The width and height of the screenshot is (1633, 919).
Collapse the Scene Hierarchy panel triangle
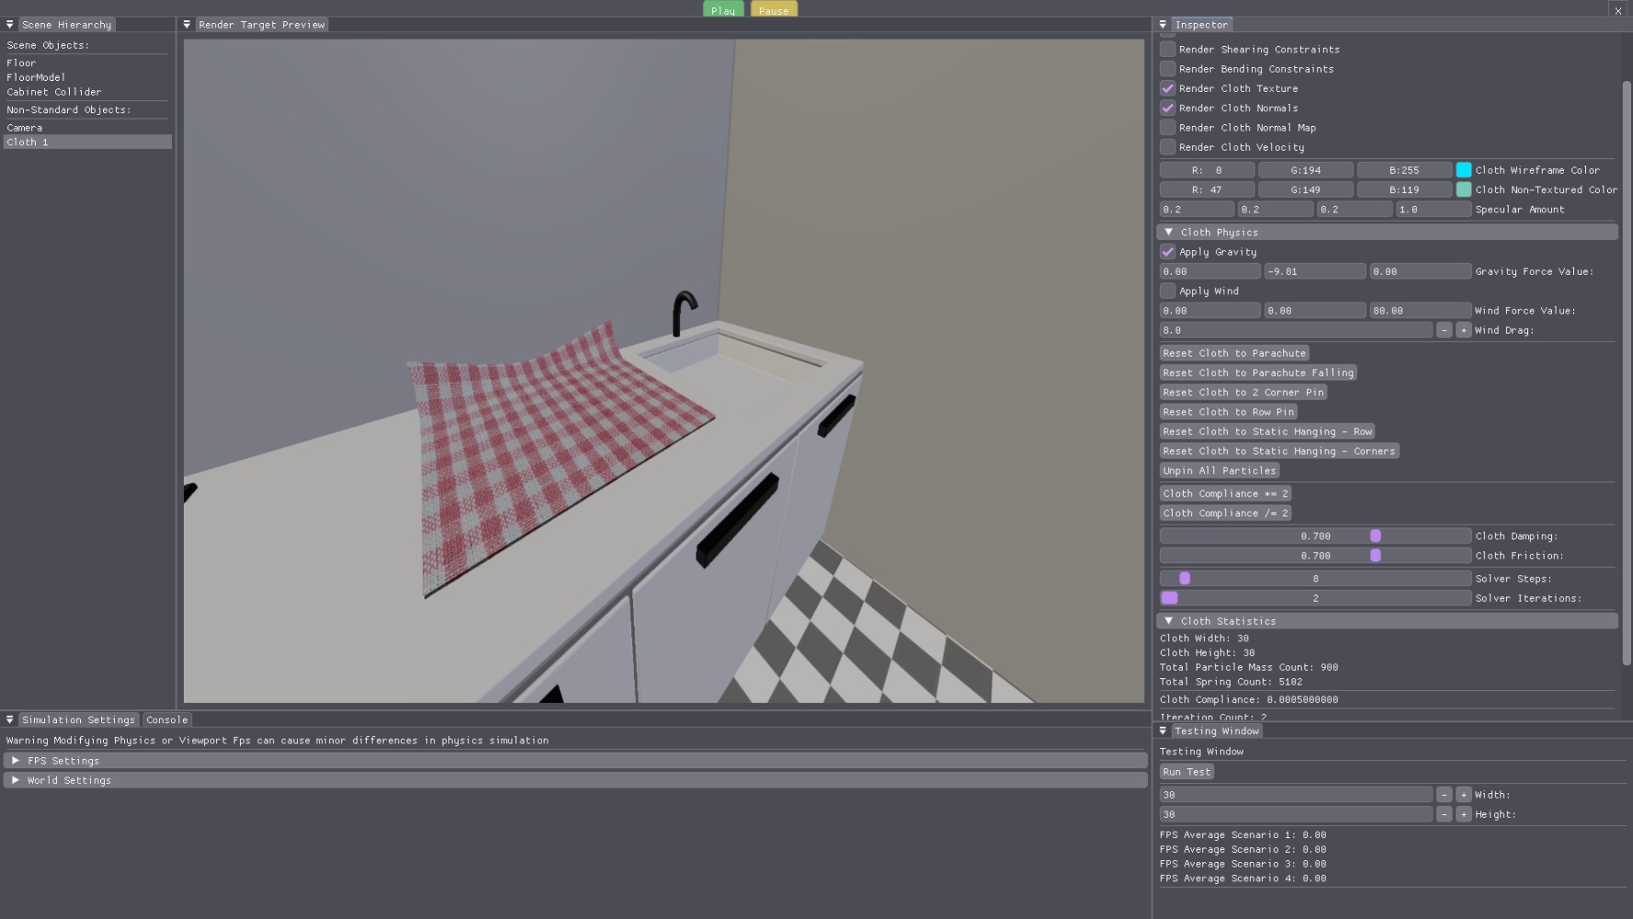pyautogui.click(x=10, y=25)
